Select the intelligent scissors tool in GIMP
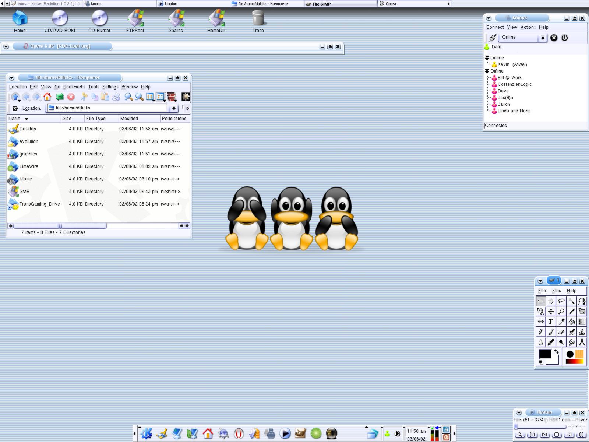Viewport: 589px width, 442px height. tap(540, 311)
